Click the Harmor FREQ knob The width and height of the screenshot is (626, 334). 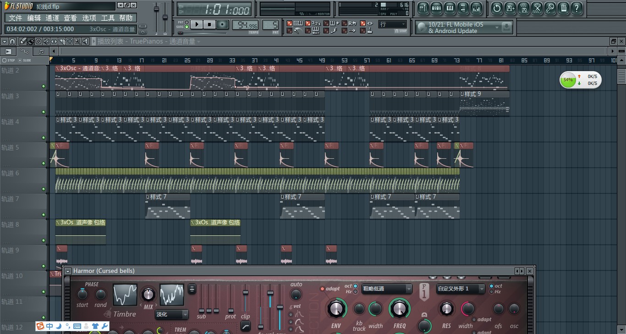pos(400,308)
